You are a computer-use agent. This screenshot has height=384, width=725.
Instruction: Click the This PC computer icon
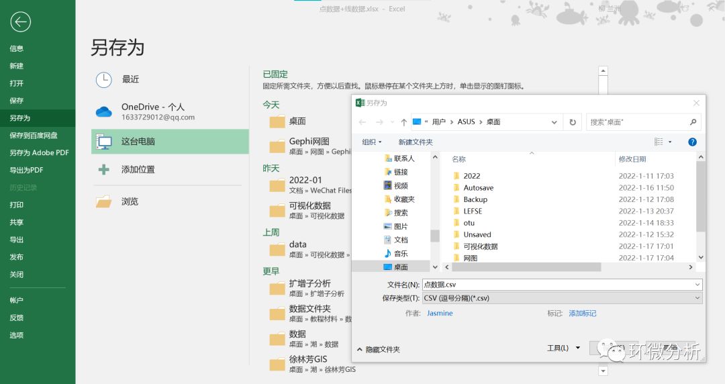pyautogui.click(x=103, y=142)
